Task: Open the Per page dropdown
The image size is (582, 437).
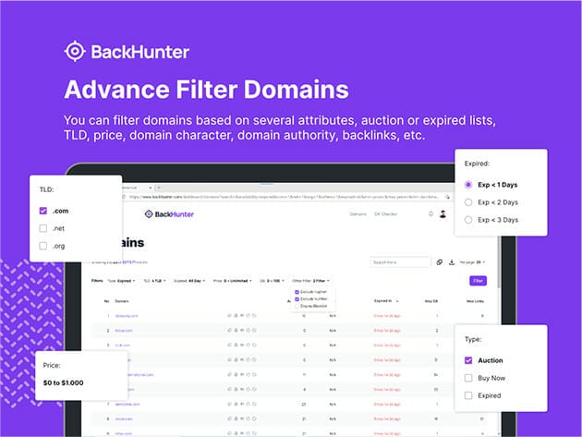Action: click(473, 261)
